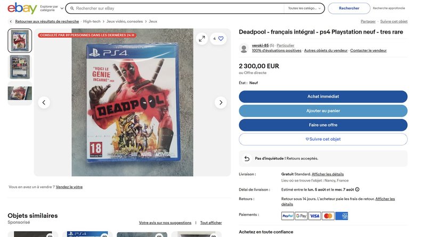Viewport: 421px width, 237px height.
Task: Toggle Suivre cet objet button
Action: coord(323,140)
